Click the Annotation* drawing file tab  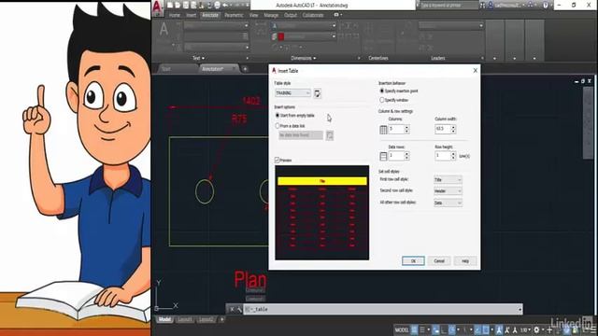pos(218,69)
